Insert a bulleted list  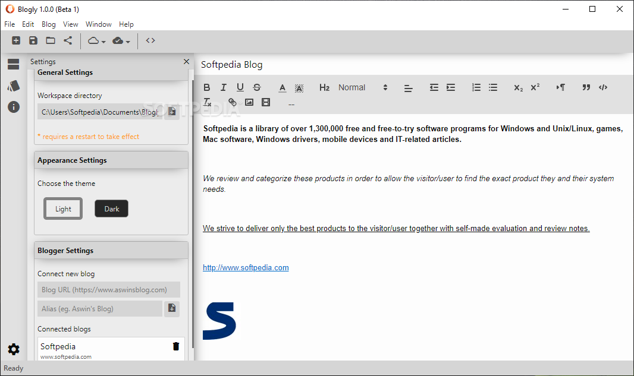[x=493, y=87]
